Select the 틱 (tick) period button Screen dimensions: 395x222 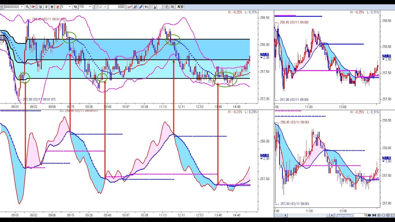tap(75, 7)
